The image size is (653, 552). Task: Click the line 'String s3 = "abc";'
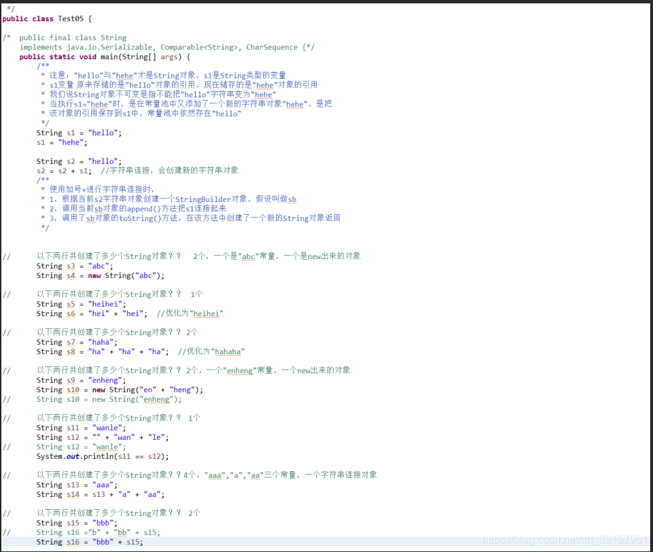pos(75,266)
